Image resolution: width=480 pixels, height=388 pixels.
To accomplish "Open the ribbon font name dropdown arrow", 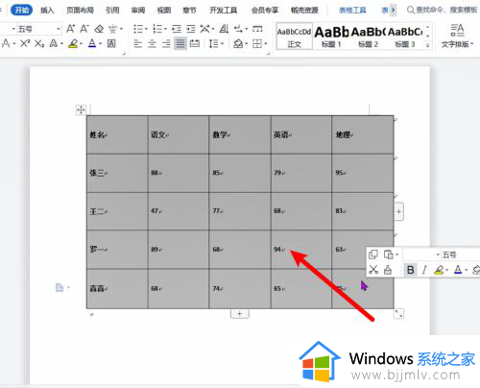I will click(x=13, y=29).
